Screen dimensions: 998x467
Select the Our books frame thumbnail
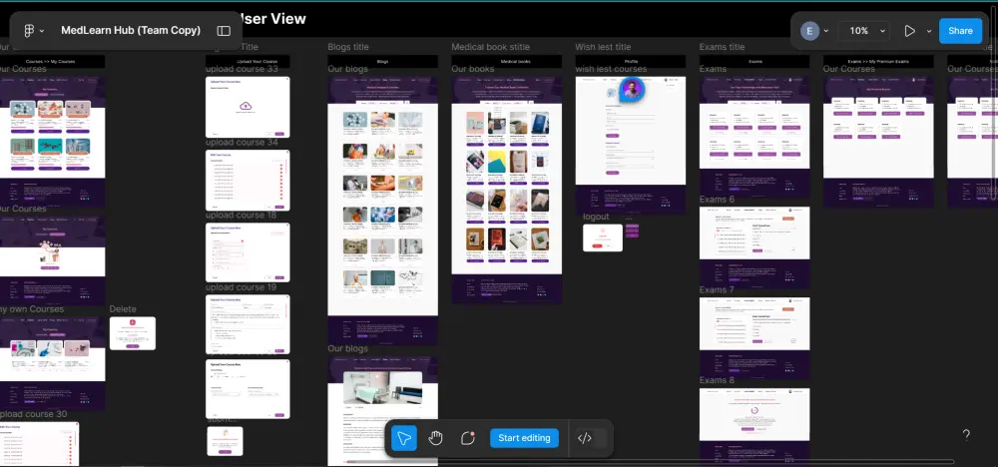tap(507, 190)
